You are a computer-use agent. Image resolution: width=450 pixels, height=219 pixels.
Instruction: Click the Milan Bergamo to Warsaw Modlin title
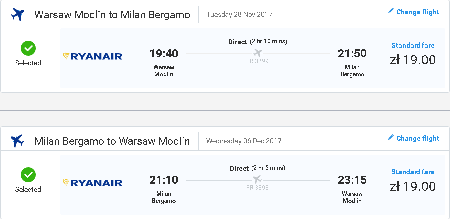(x=112, y=141)
